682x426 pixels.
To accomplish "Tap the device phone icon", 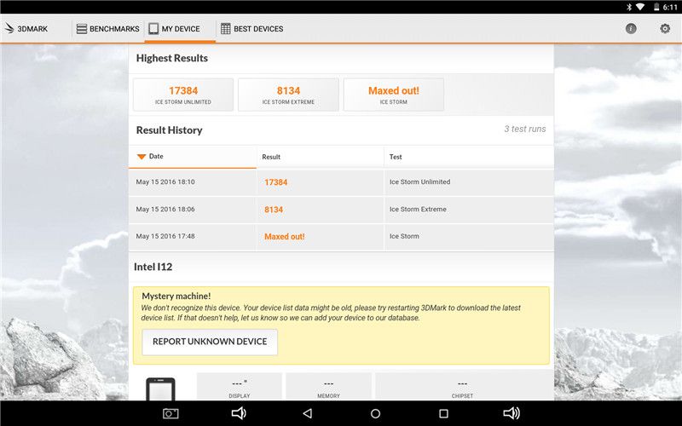I will 160,389.
